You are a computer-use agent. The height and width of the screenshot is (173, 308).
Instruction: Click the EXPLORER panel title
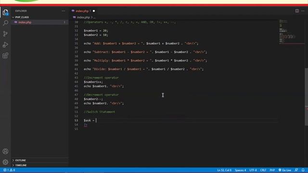21,11
